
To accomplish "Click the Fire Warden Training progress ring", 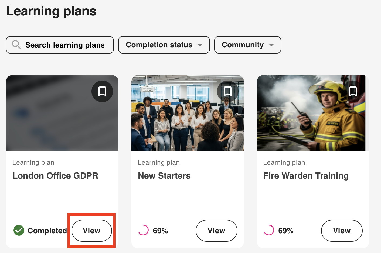I will [x=269, y=230].
